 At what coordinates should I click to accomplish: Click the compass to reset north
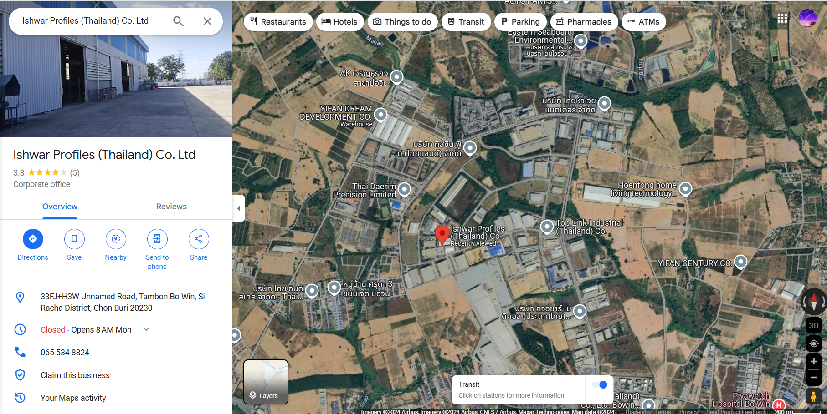click(x=814, y=301)
